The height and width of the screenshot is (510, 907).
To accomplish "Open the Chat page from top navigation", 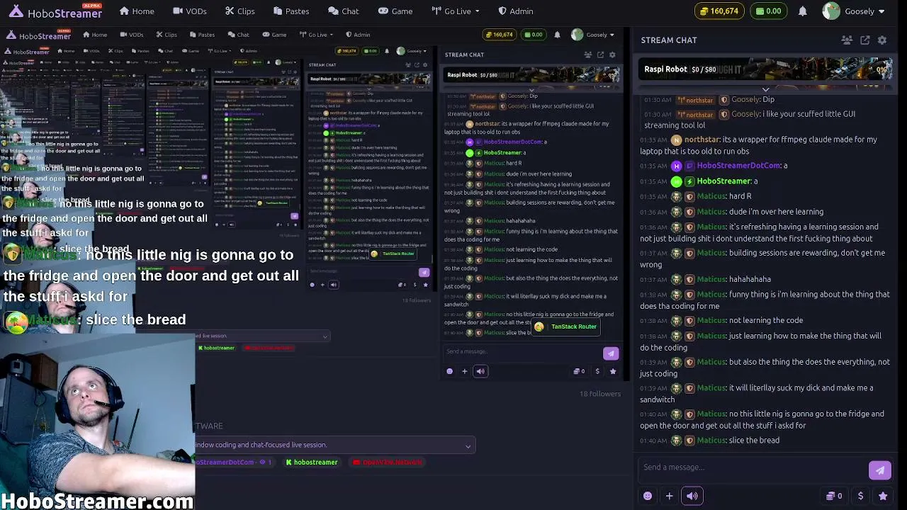I will click(x=344, y=11).
